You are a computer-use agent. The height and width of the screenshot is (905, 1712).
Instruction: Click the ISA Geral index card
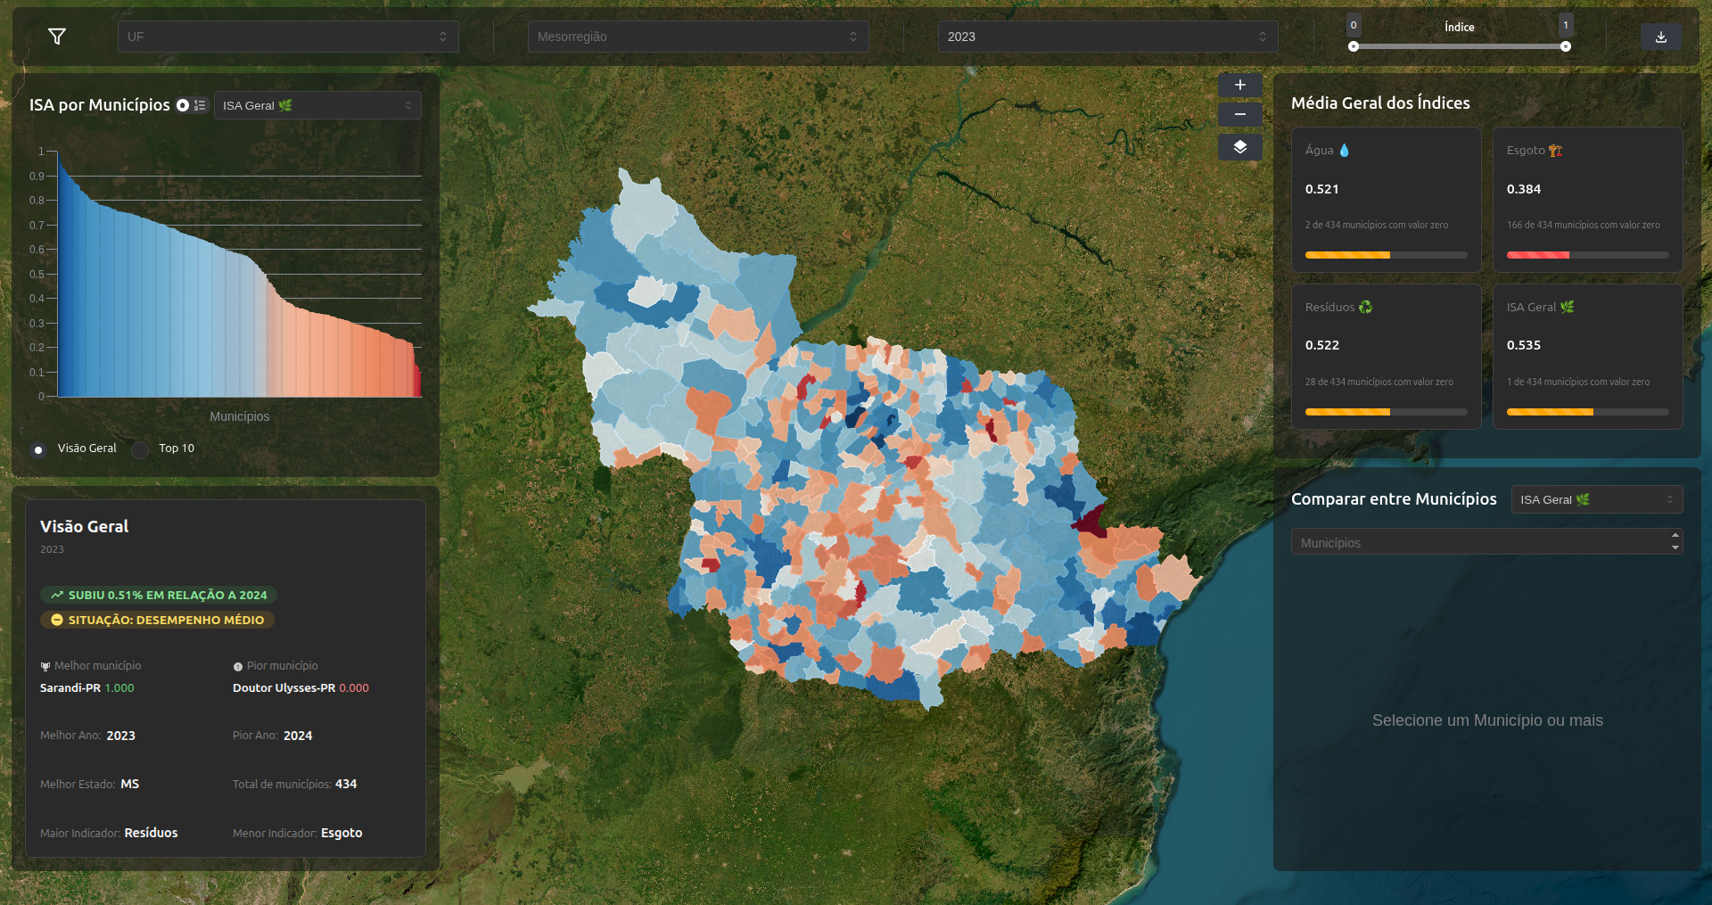click(1588, 357)
